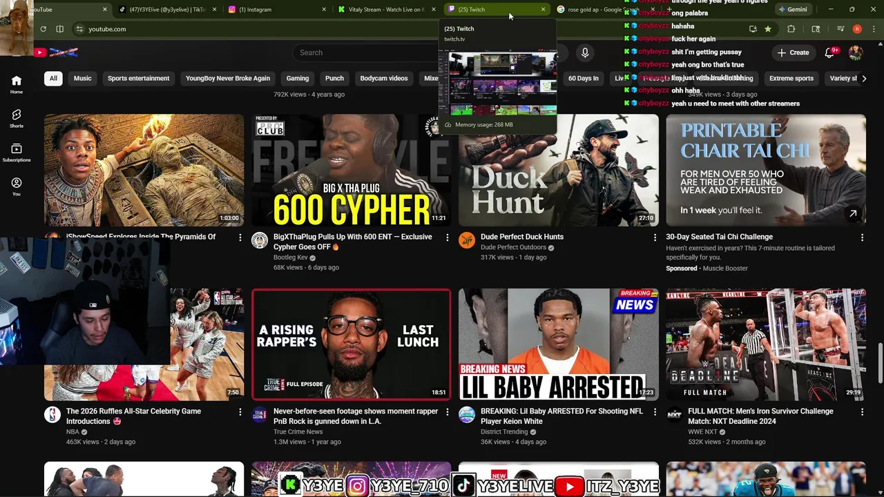Open the District Trending channel avatar
This screenshot has height=497, width=884.
pyautogui.click(x=467, y=414)
